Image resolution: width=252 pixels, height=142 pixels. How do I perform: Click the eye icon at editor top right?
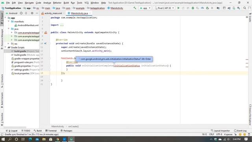(x=247, y=17)
